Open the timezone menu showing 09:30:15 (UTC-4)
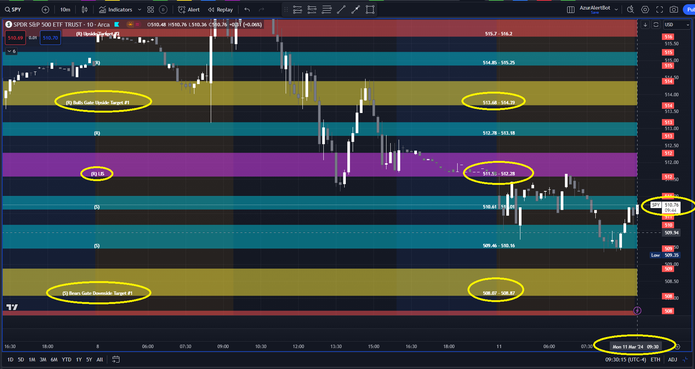 pos(625,359)
